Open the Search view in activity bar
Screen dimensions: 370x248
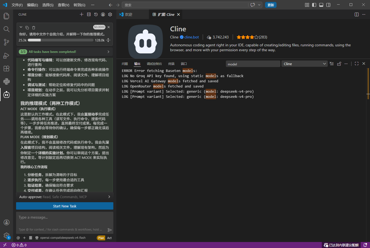(x=7, y=29)
